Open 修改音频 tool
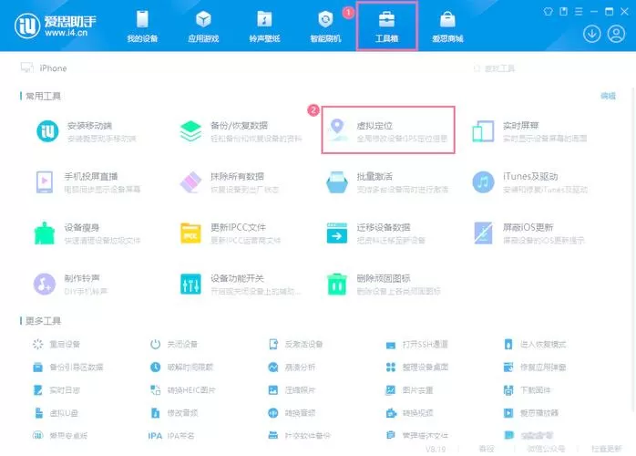This screenshot has width=636, height=456. [174, 413]
